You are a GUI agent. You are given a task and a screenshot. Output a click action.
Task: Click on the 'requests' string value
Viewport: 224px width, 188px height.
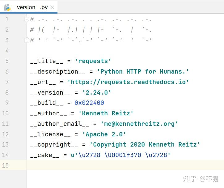pos(93,61)
